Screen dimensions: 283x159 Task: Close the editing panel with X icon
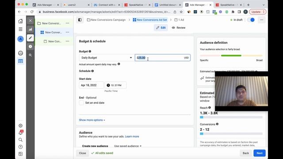pos(31,21)
